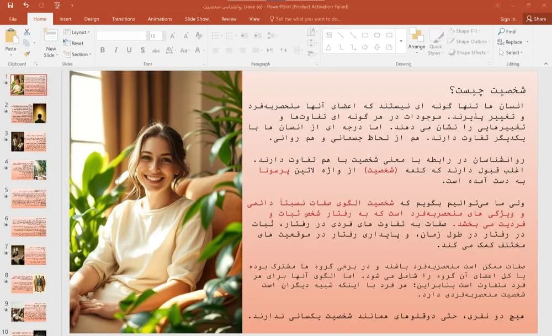Select the rectangle shape
The width and height of the screenshot is (552, 336).
pos(365,35)
